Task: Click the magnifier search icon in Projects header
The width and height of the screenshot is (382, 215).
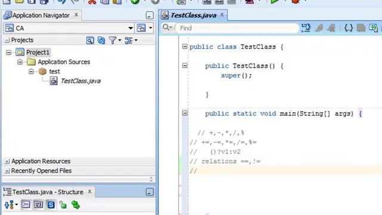Action: pyautogui.click(x=90, y=40)
